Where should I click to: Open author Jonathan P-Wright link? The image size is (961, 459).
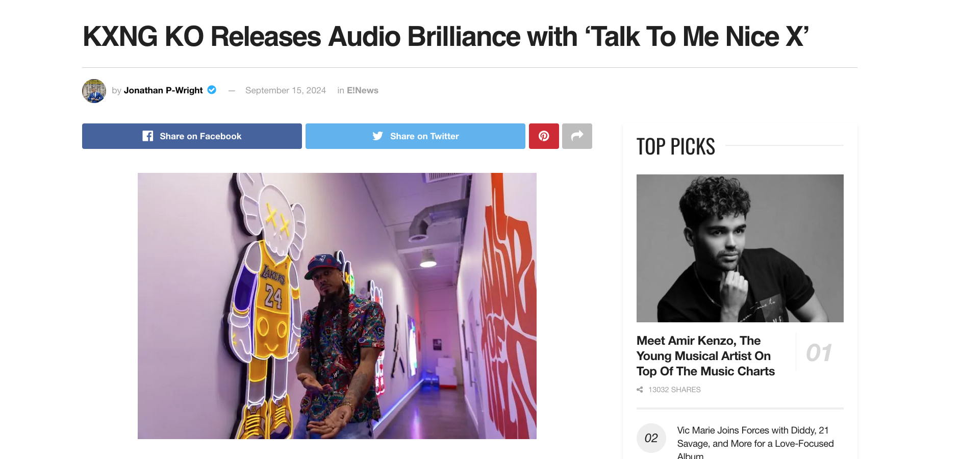pos(163,90)
